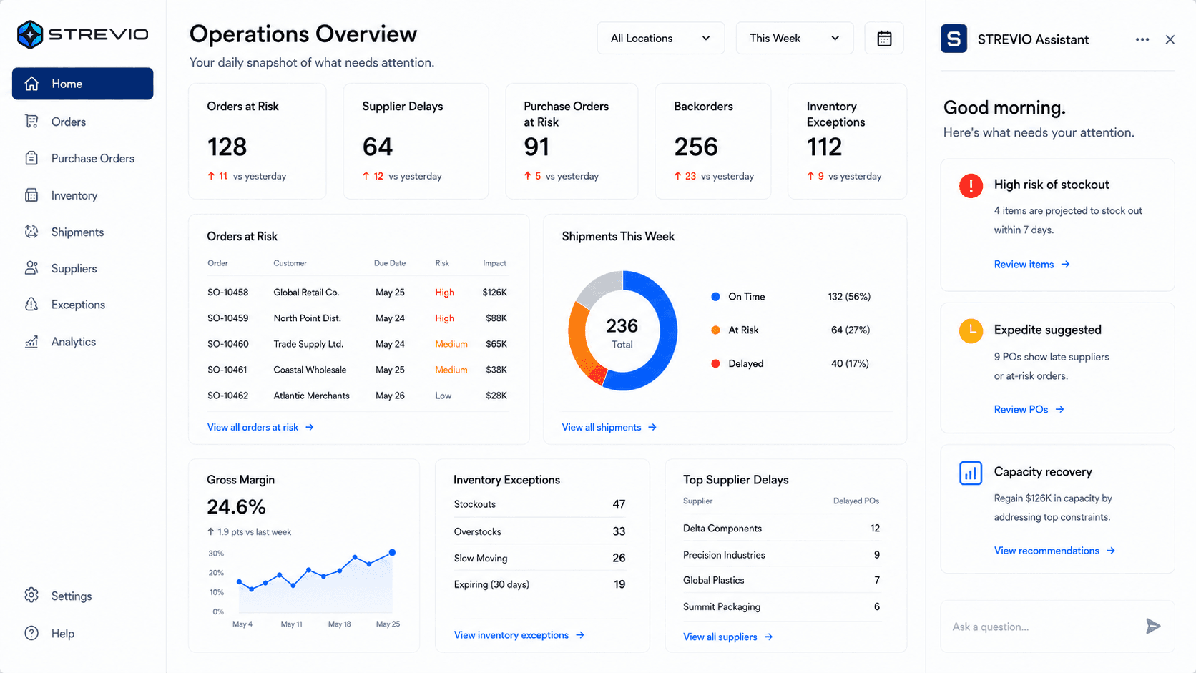Close the STREVIO Assistant panel
1196x673 pixels.
click(1170, 39)
